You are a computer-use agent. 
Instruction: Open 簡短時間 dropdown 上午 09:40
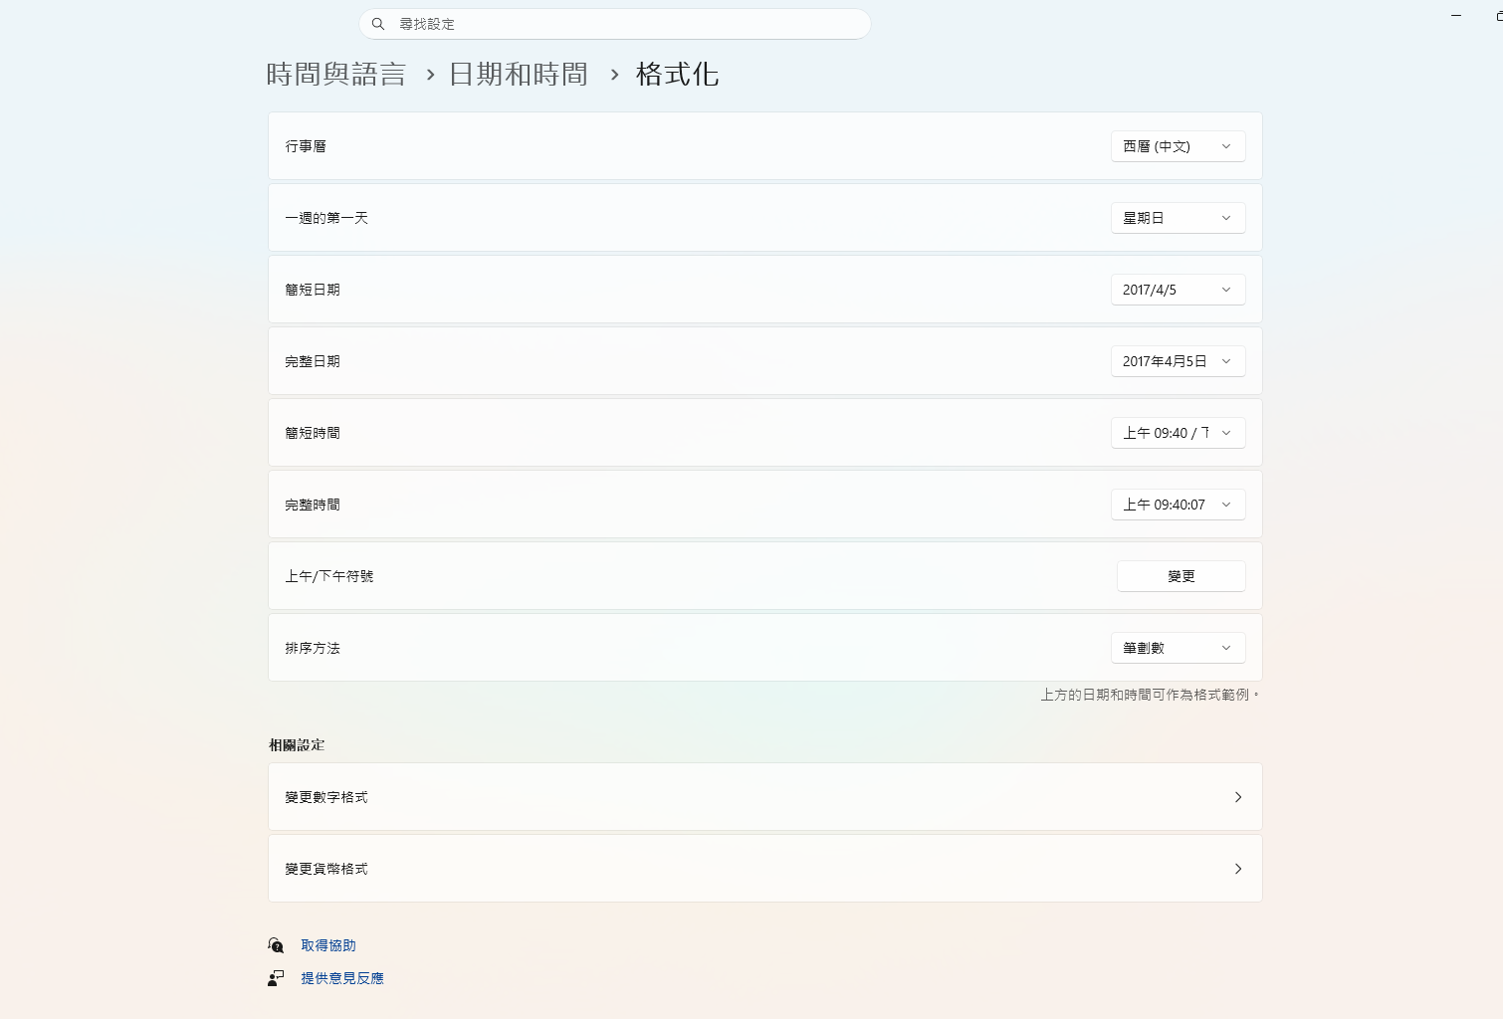[x=1179, y=433]
